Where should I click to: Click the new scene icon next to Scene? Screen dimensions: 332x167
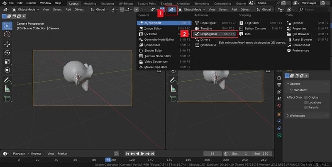pos(283,3)
